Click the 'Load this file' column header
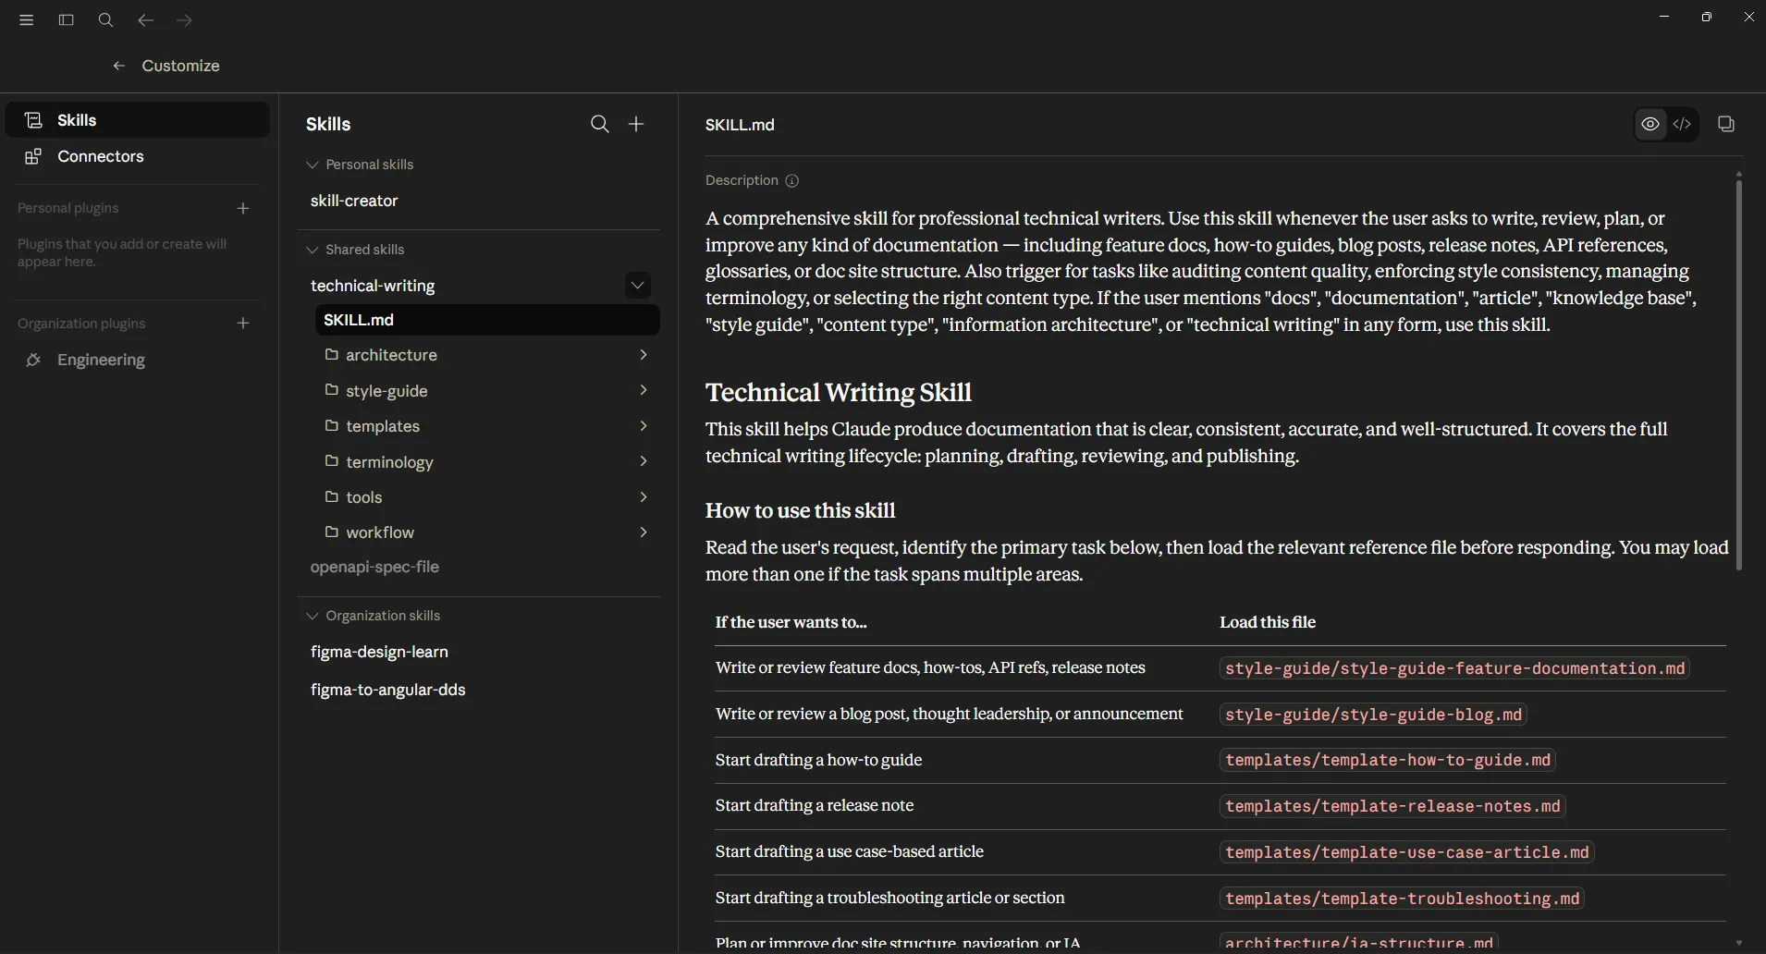Image resolution: width=1766 pixels, height=954 pixels. pos(1268,622)
